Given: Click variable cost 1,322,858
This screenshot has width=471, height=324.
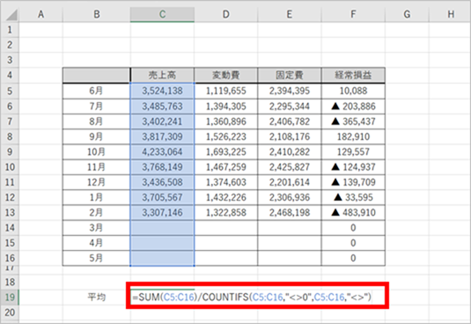Looking at the screenshot, I should point(226,212).
